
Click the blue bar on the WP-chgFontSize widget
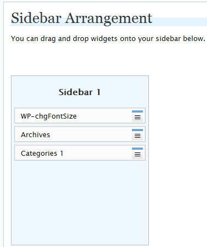coord(137,111)
